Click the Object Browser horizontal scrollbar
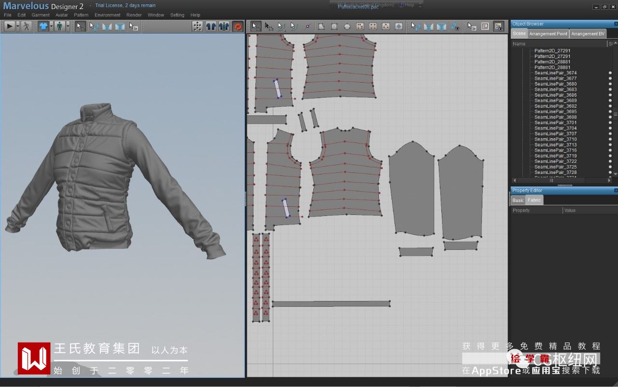618x387 pixels. 552,180
